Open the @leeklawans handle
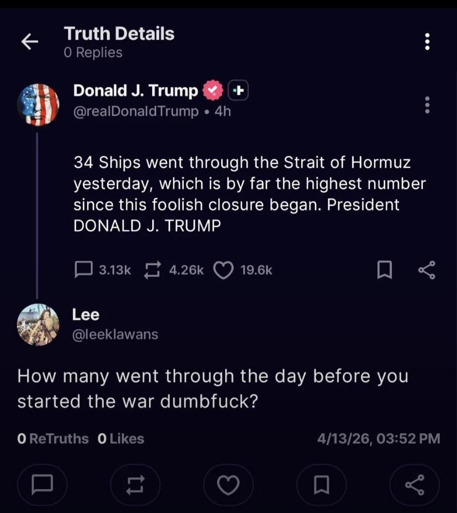Screen dimensions: 457x513 coord(115,334)
